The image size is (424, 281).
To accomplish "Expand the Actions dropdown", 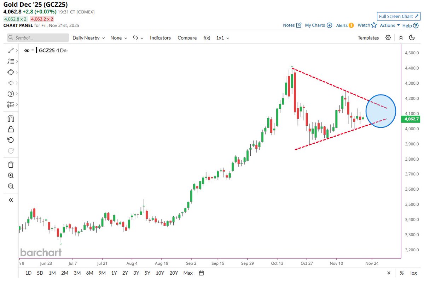I will point(390,25).
